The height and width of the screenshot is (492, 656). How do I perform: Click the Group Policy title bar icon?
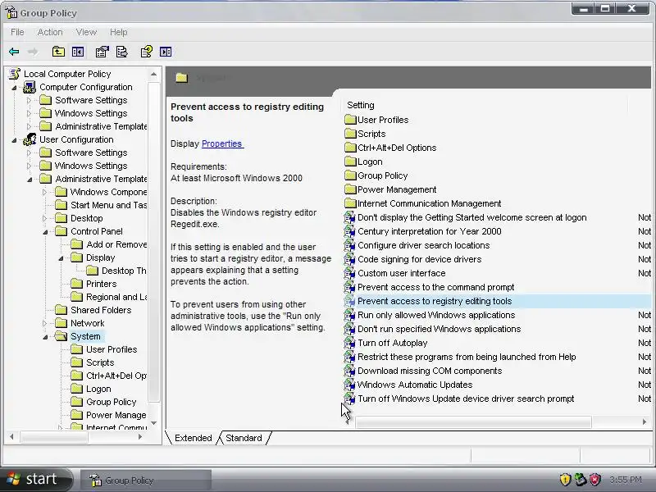[11, 13]
